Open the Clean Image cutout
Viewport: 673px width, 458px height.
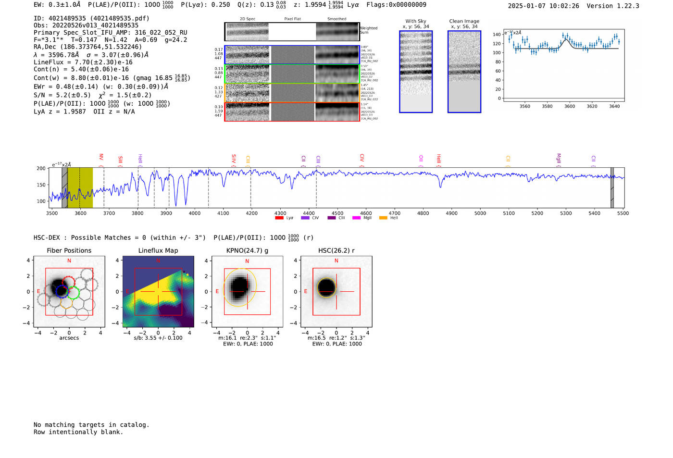click(x=464, y=72)
